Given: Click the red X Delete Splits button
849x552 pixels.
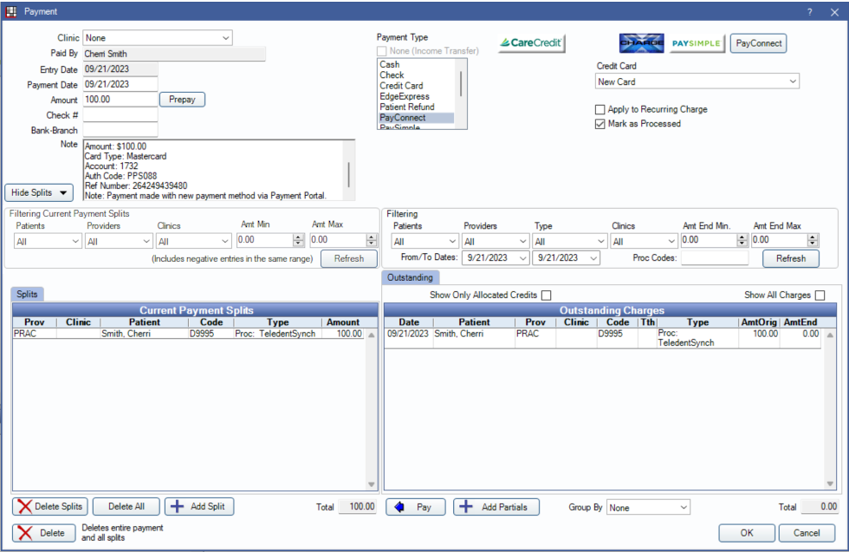Looking at the screenshot, I should tap(49, 507).
